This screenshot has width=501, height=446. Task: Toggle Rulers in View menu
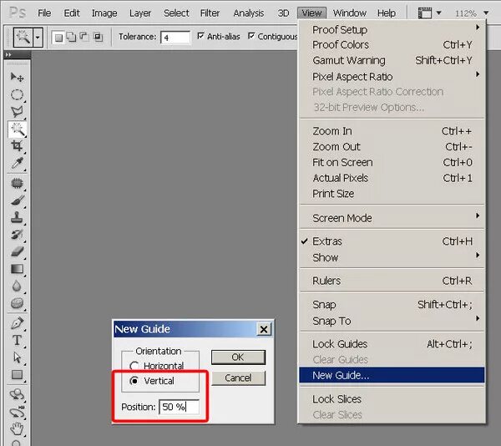(x=392, y=281)
